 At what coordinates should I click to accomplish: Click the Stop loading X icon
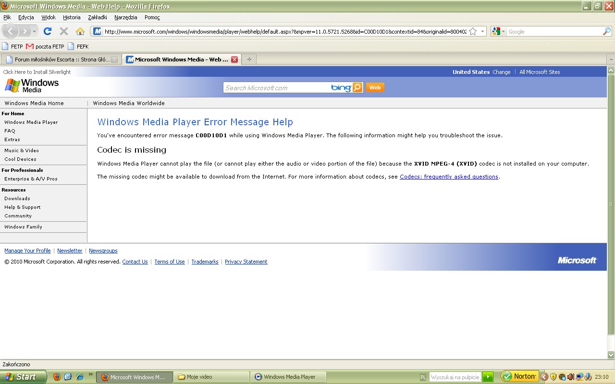tap(63, 31)
